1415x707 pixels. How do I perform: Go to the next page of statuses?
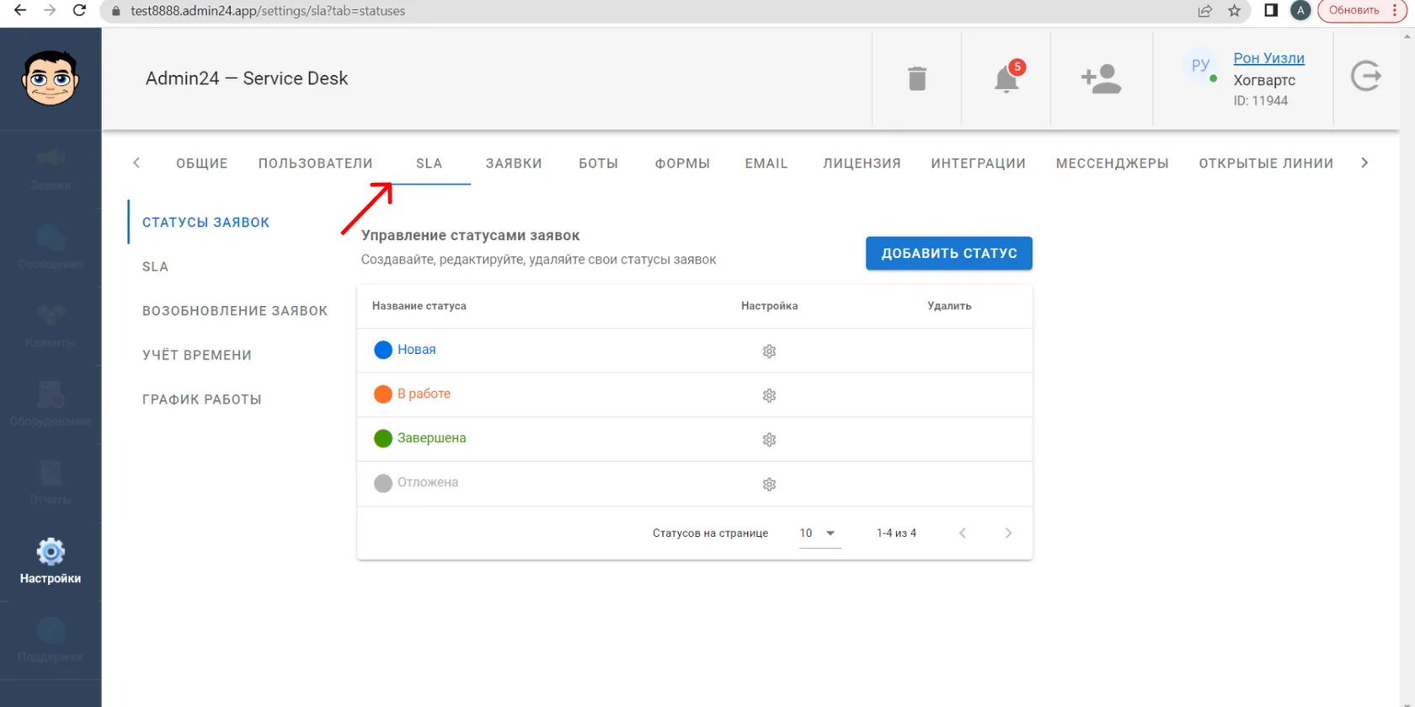[1008, 533]
